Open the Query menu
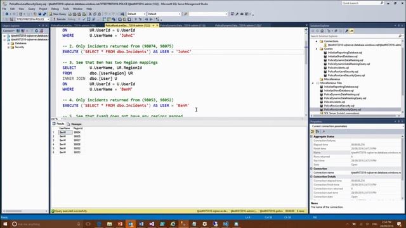Screen dimensions: 406x228 tap(32, 9)
